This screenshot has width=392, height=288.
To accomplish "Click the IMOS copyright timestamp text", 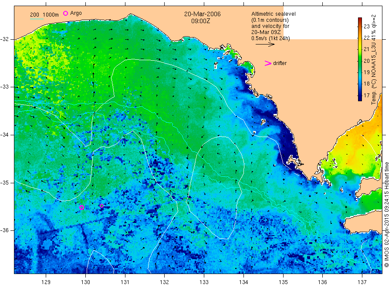I will point(386,214).
